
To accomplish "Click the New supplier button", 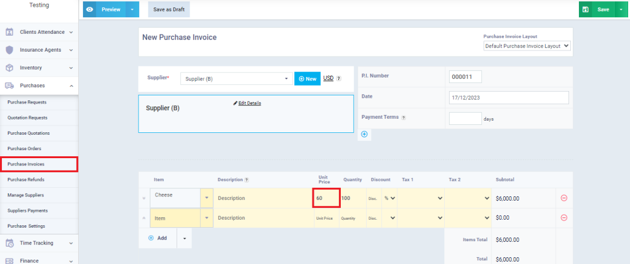I will (307, 79).
